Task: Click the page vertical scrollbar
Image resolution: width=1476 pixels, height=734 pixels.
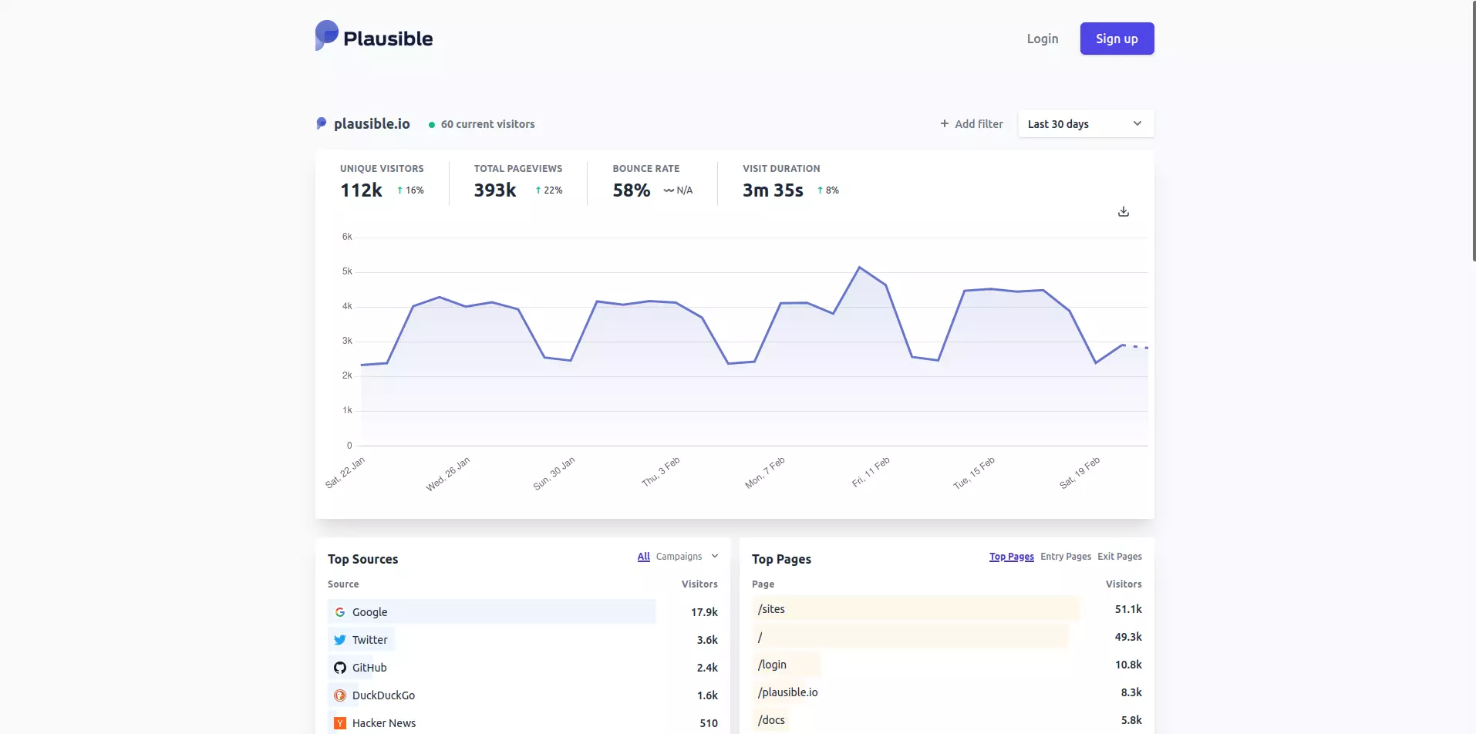Action: tap(1473, 131)
